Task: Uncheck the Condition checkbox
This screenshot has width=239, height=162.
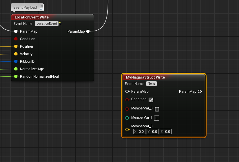Action: tap(151, 100)
